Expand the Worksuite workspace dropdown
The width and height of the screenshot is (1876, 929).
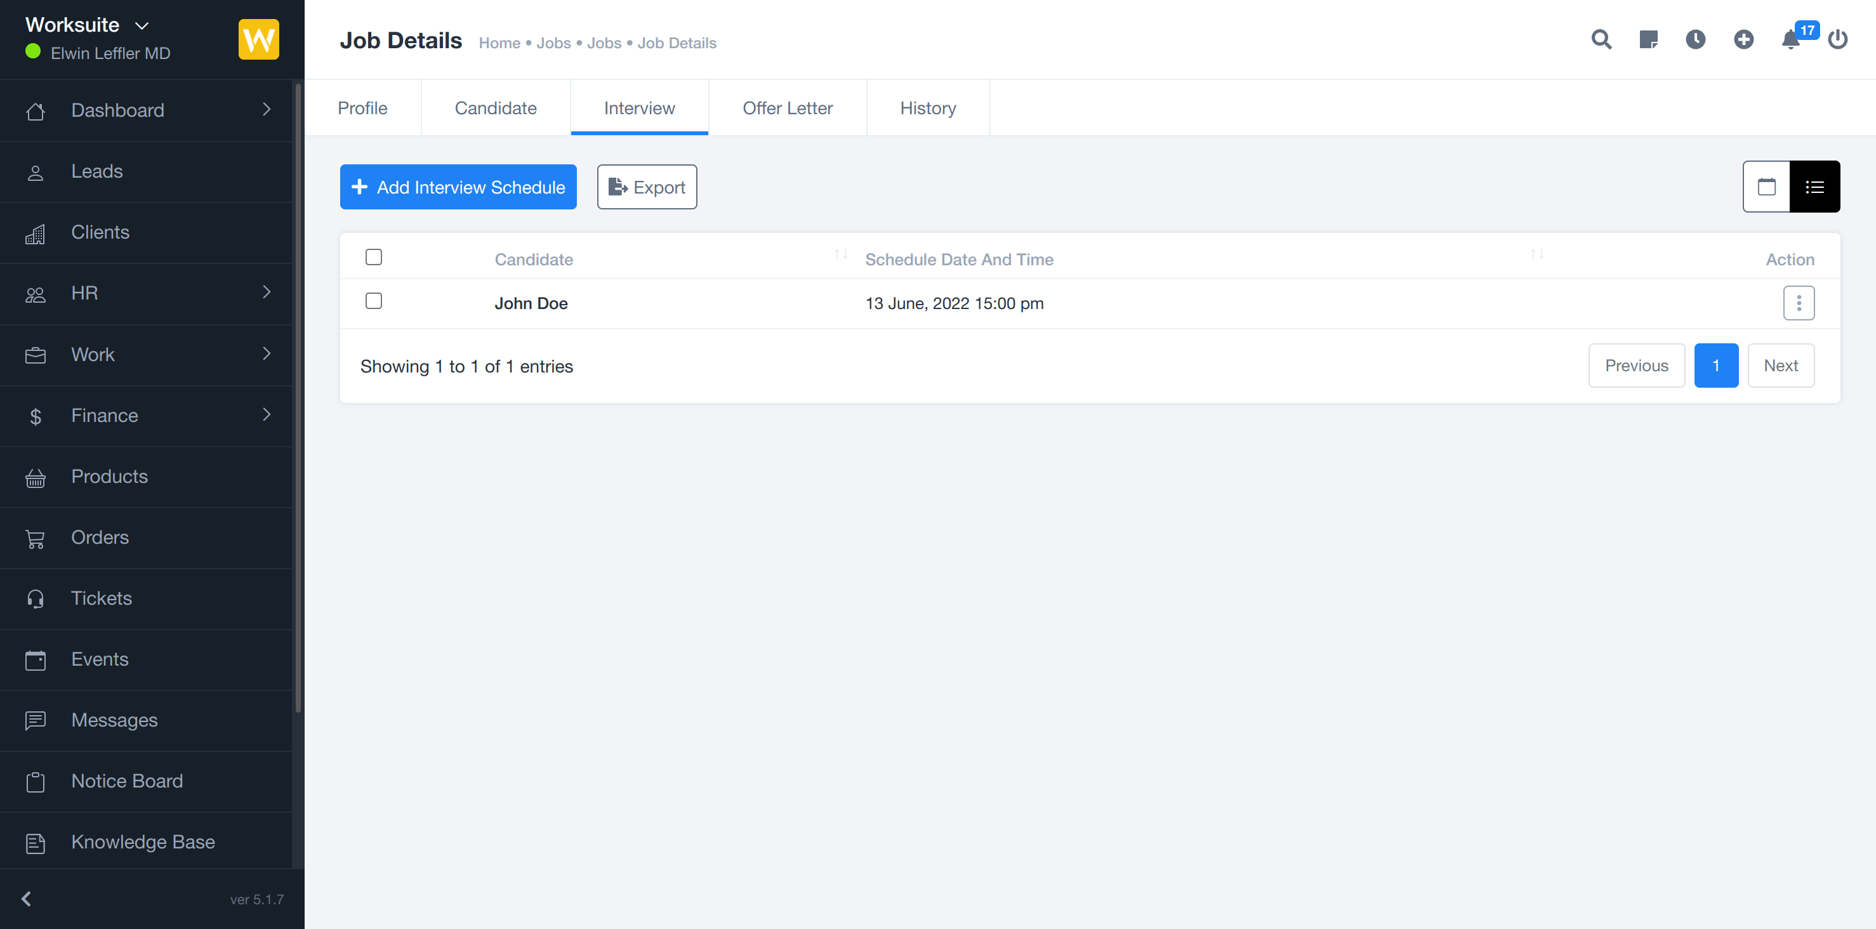pyautogui.click(x=142, y=25)
